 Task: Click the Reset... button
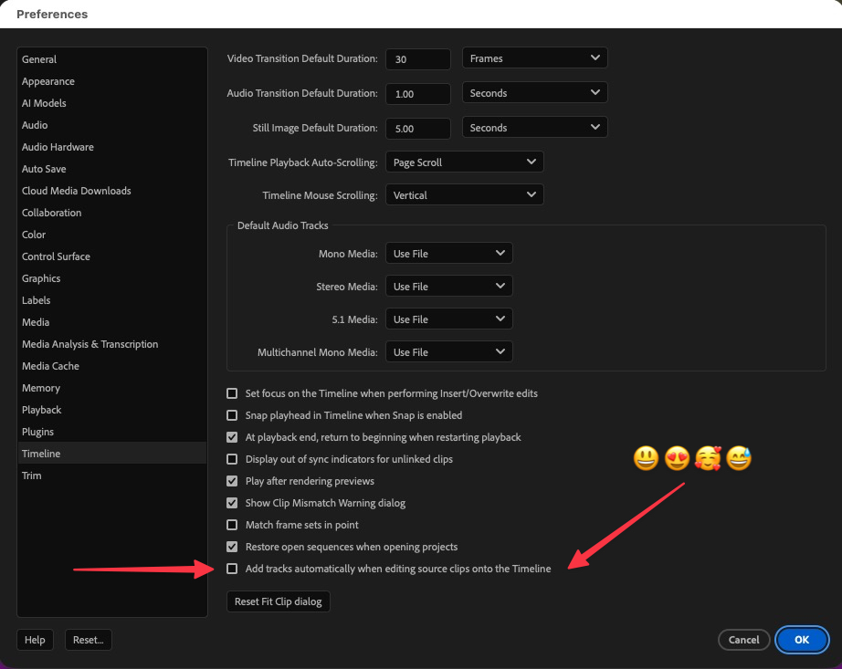pos(88,640)
